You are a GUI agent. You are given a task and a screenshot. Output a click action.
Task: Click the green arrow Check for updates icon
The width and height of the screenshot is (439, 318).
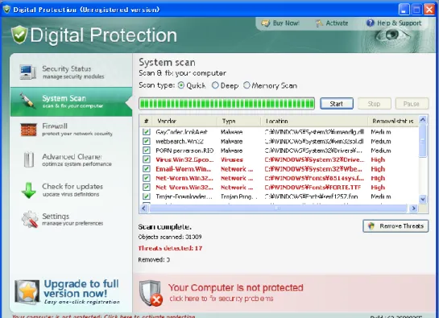click(x=28, y=190)
